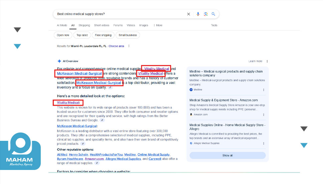
Task: Open 'Medline – Medical-surgical products' card title
Action: 226,73
